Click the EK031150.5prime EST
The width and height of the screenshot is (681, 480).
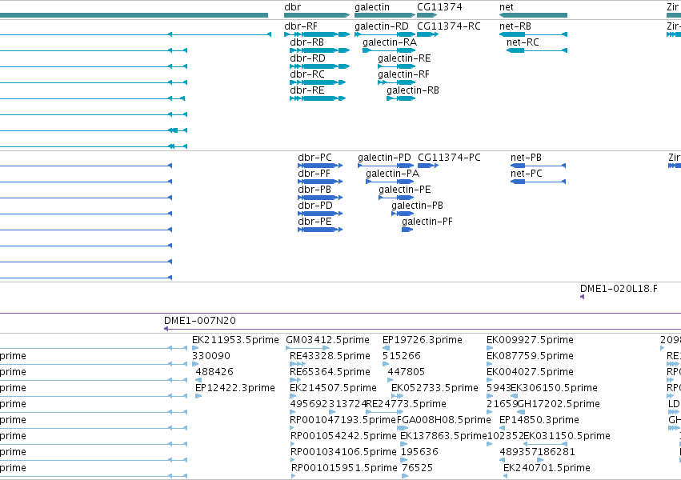pos(546,444)
